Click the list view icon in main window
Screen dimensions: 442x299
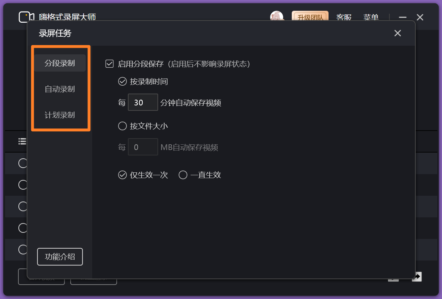22,141
